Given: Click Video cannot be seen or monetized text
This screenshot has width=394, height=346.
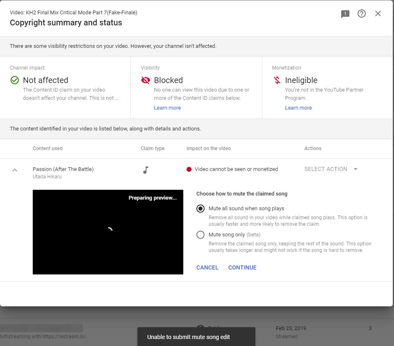Looking at the screenshot, I should tap(236, 169).
